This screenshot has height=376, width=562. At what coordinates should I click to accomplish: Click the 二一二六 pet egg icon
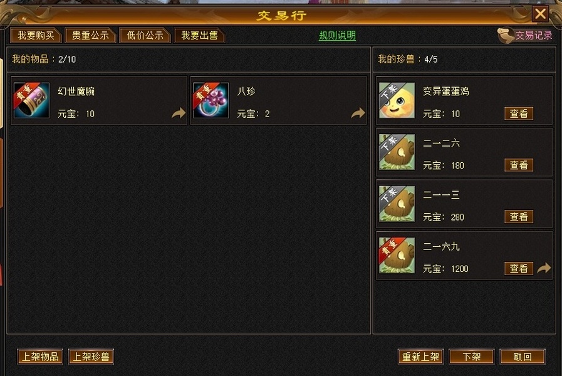[397, 152]
